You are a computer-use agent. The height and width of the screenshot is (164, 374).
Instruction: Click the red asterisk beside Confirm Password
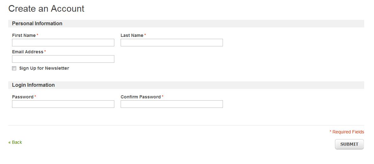point(162,97)
